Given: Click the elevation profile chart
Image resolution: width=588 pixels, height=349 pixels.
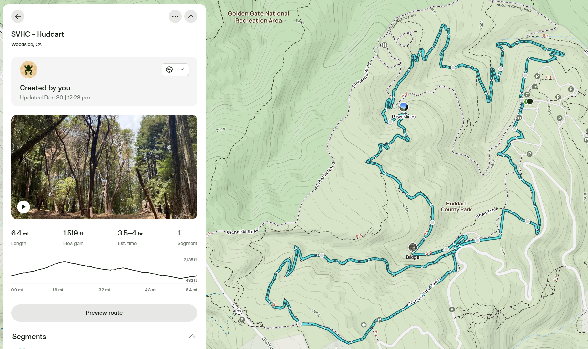Looking at the screenshot, I should click(104, 270).
